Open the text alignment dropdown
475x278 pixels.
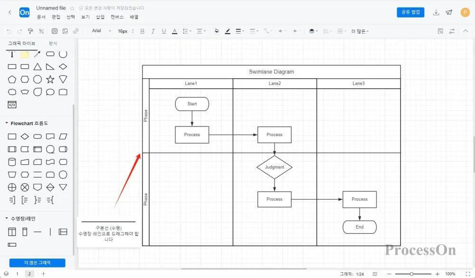tap(201, 31)
